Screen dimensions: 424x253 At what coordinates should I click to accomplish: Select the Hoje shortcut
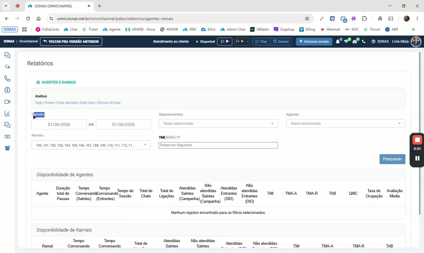pyautogui.click(x=39, y=103)
